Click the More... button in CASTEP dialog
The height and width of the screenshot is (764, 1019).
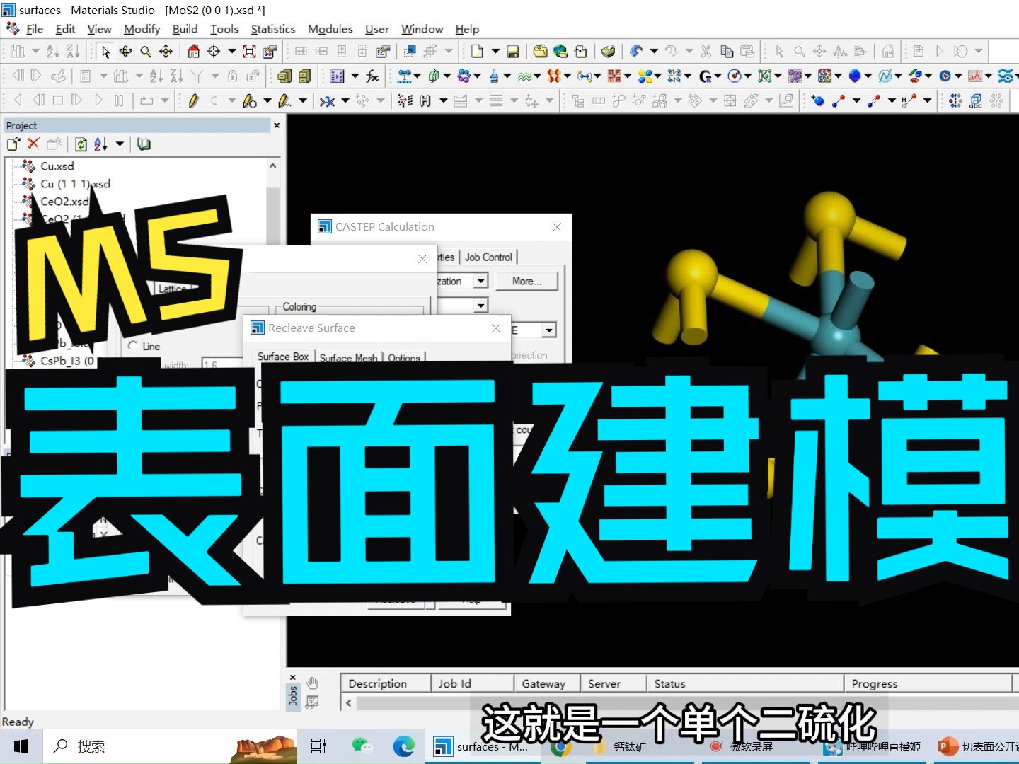pyautogui.click(x=526, y=281)
